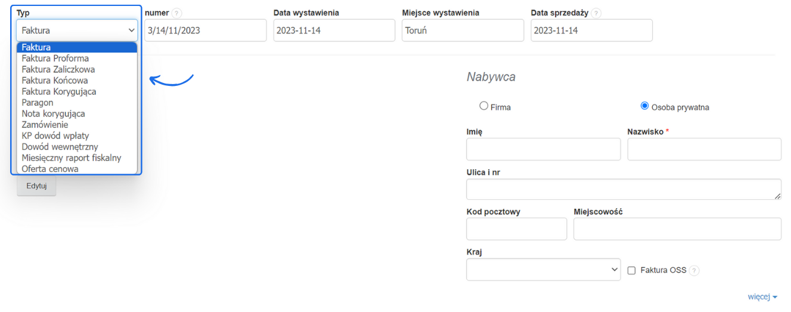Click the help icon next to numer
Viewport: 791px width, 312px height.
[x=177, y=13]
